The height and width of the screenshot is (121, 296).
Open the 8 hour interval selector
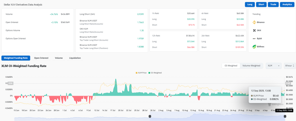(290, 66)
